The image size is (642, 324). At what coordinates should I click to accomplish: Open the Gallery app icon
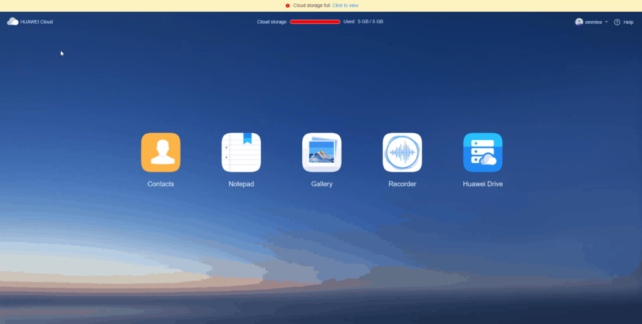pos(322,153)
